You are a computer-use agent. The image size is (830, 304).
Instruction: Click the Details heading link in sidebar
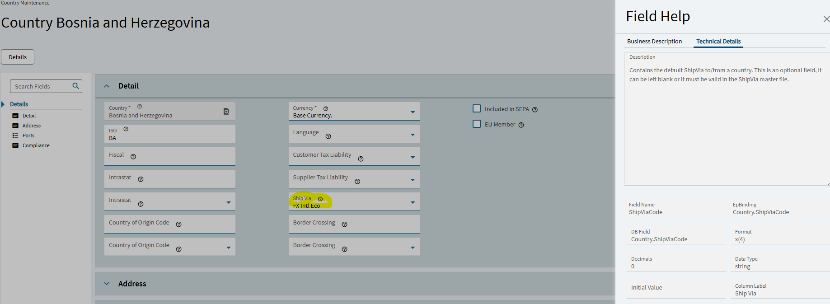(19, 104)
